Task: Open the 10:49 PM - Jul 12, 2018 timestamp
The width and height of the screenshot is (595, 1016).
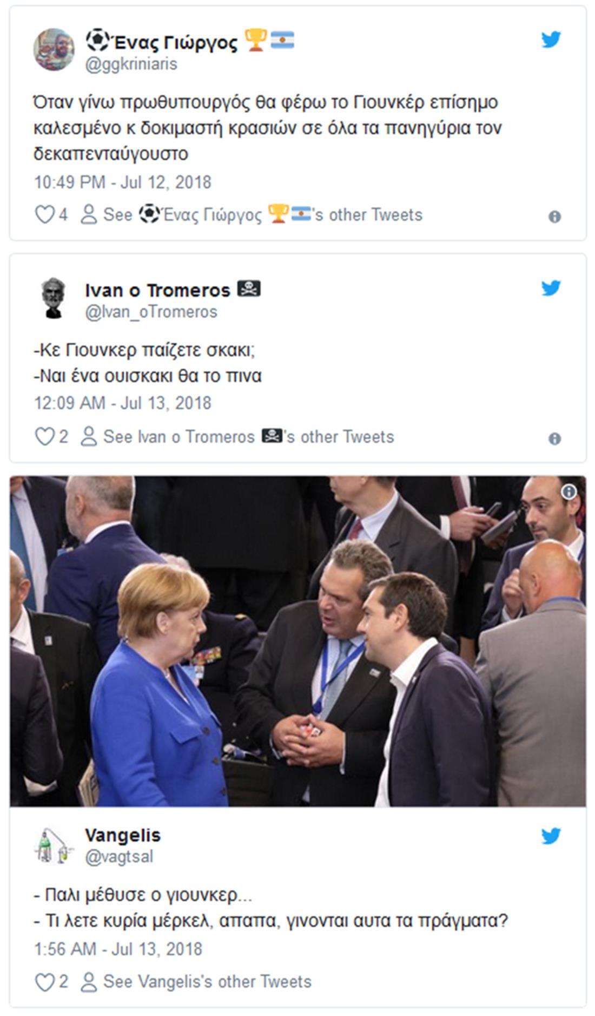Action: [122, 182]
